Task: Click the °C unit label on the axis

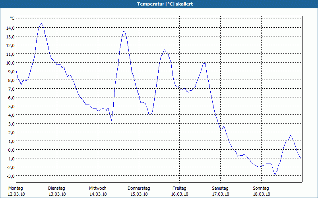Action: coord(12,18)
